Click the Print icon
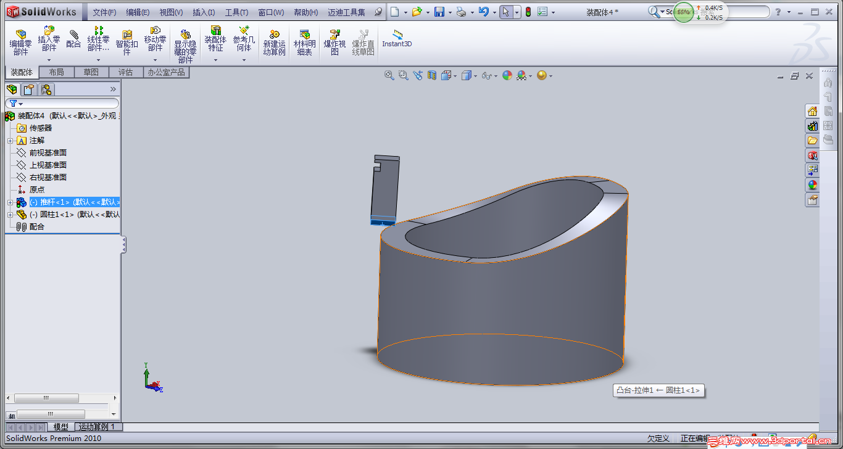Viewport: 843px width, 449px height. point(461,12)
